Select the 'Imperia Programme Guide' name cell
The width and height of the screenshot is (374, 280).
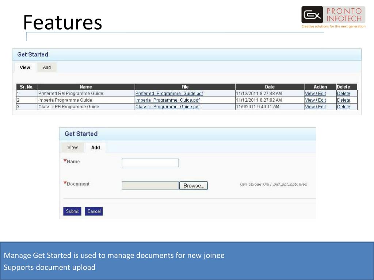[86, 100]
